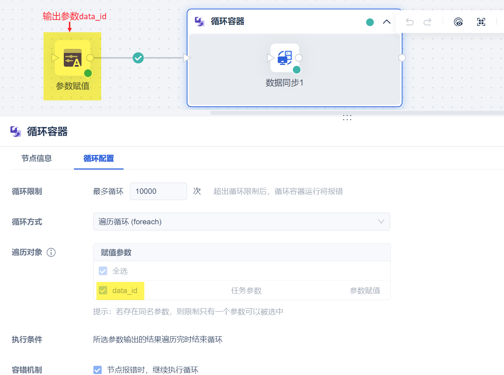Click the output port of 数据同步1 node
This screenshot has width=504, height=375.
(x=299, y=58)
